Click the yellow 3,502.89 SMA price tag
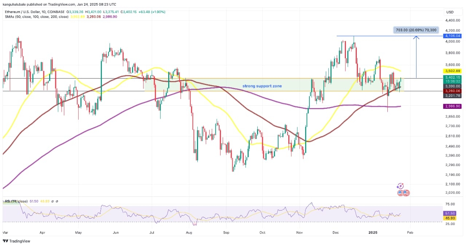Viewport: 466px width, 246px height. [x=453, y=71]
